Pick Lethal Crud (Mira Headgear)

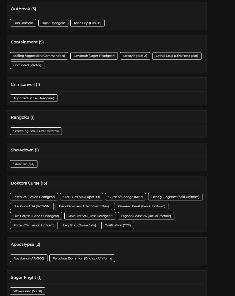click(x=177, y=56)
